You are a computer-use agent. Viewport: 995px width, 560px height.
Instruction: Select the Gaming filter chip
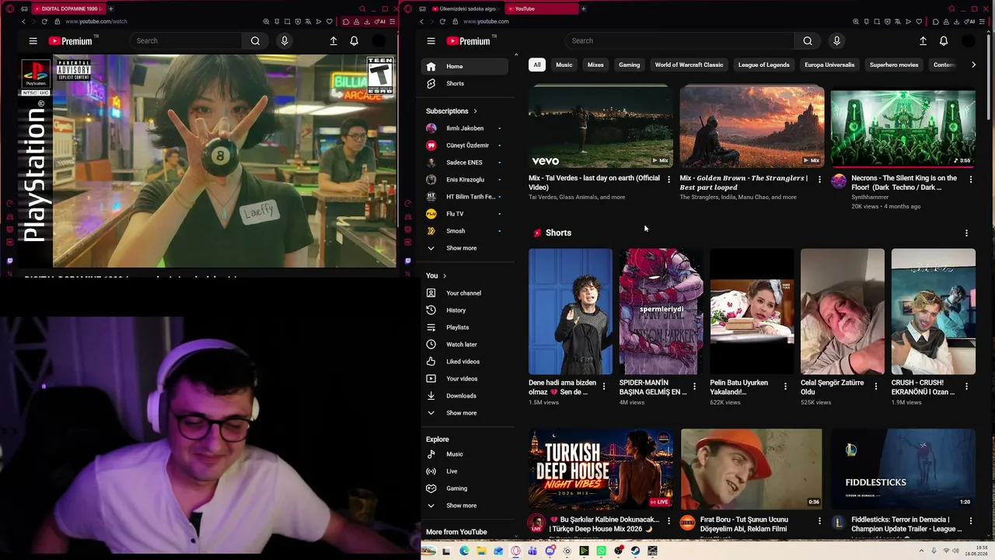pyautogui.click(x=629, y=65)
